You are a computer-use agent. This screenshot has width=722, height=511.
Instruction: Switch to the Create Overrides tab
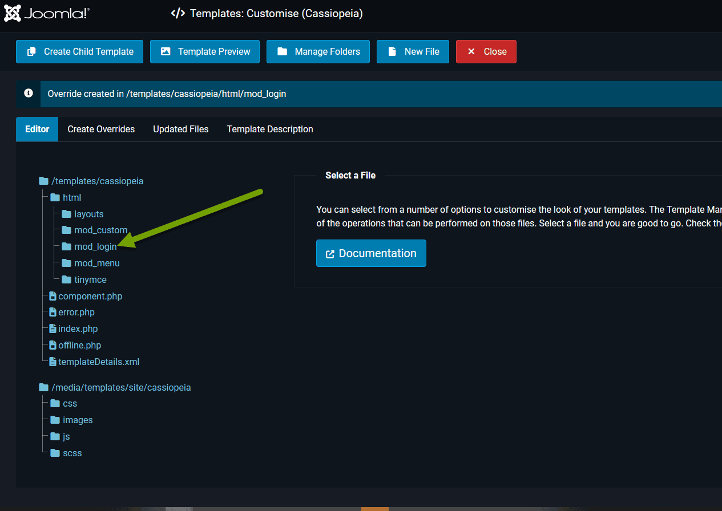pyautogui.click(x=101, y=129)
